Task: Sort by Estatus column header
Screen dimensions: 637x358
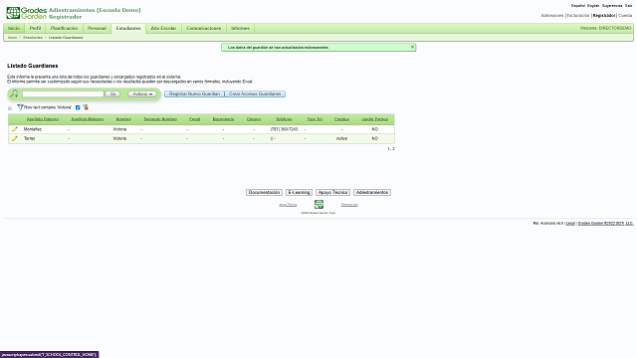Action: pyautogui.click(x=341, y=119)
